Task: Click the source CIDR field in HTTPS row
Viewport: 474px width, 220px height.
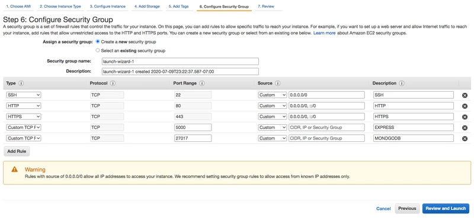Action: (x=326, y=117)
